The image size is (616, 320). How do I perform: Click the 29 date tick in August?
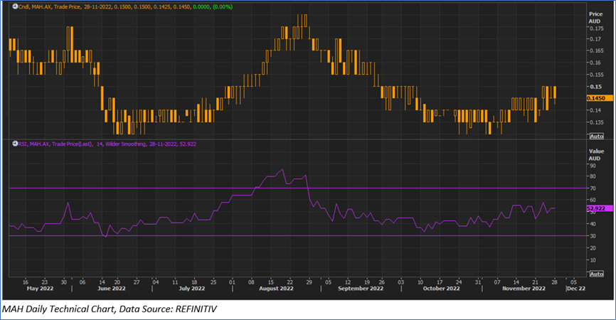point(309,282)
